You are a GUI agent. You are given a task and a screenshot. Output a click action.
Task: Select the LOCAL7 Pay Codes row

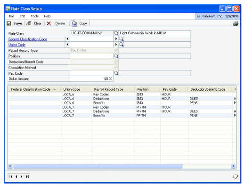pyautogui.click(x=122, y=107)
